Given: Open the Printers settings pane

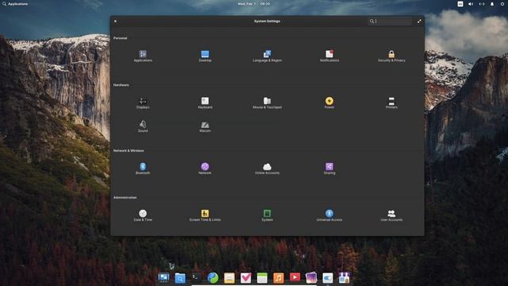Looking at the screenshot, I should 391,102.
